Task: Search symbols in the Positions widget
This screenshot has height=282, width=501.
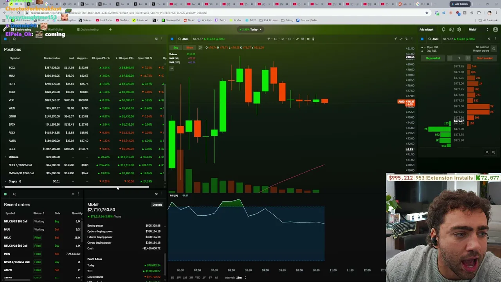Action: tap(14, 39)
